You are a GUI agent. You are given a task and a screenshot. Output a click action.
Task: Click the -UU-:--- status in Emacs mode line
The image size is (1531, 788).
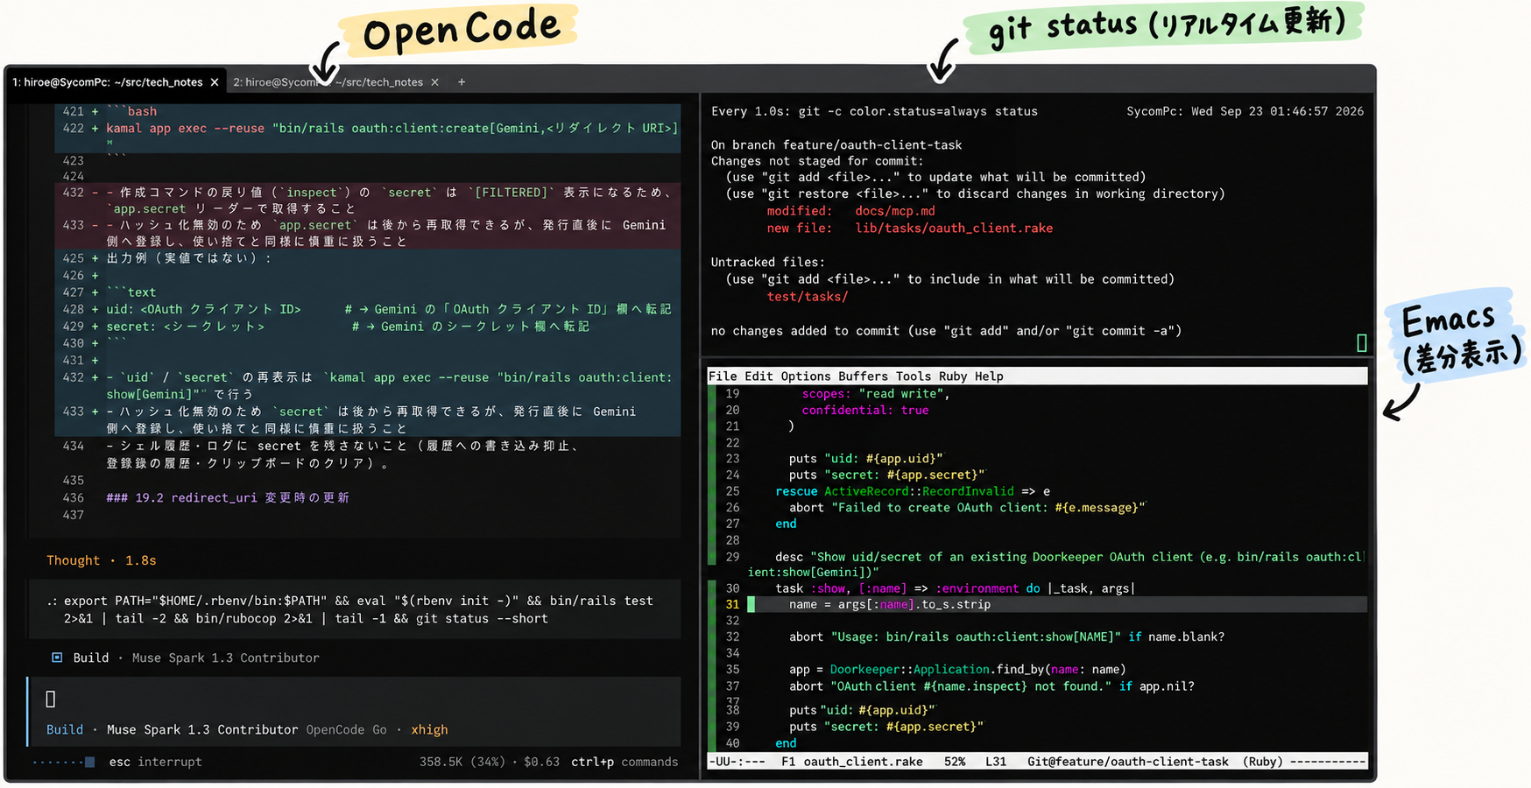737,762
